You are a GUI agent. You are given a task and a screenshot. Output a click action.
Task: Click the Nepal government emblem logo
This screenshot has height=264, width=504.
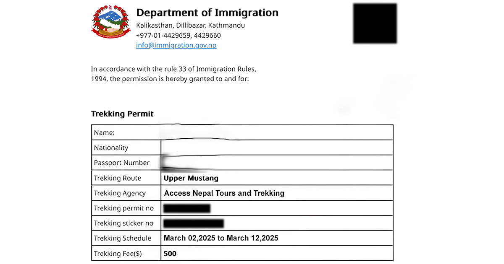pos(111,22)
